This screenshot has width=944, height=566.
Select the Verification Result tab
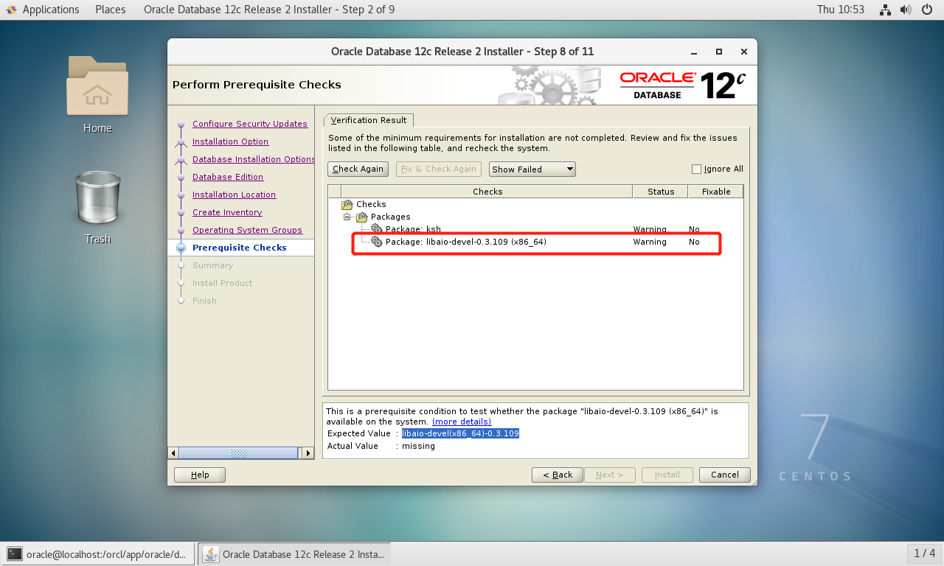(x=369, y=120)
